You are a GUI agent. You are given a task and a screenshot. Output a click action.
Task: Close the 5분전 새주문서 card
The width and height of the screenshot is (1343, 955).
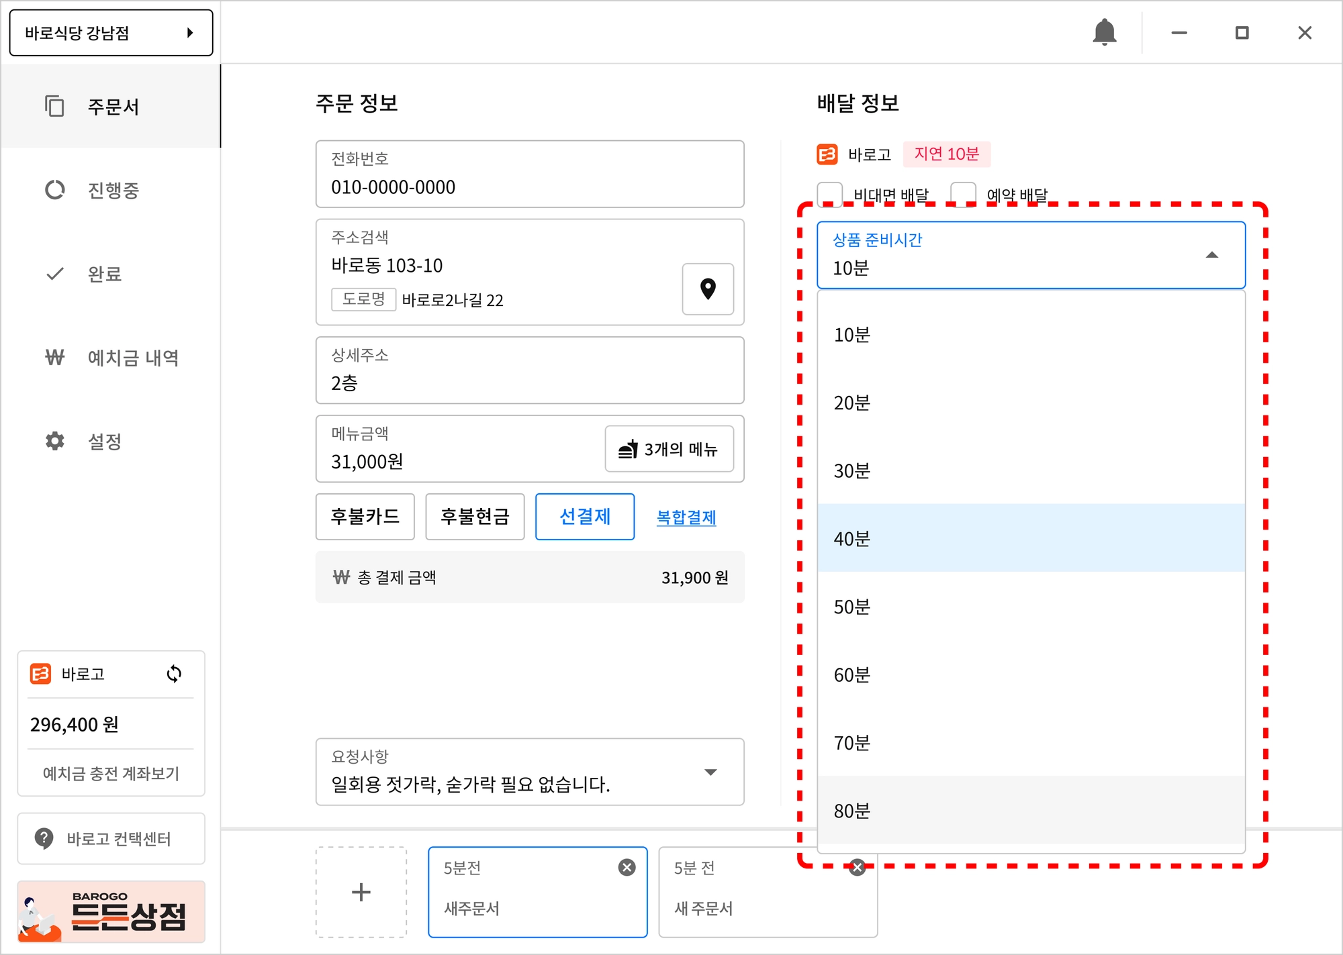tap(627, 867)
